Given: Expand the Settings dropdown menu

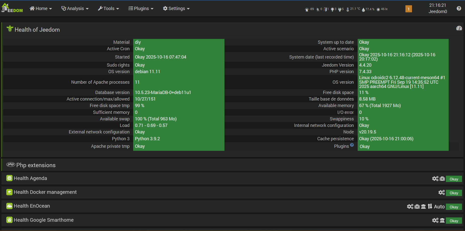Looking at the screenshot, I should 176,9.
